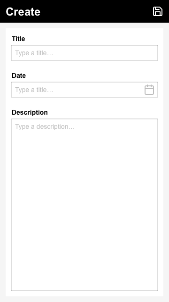Click the save floppy disk icon
Viewport: 169px width, 302px height.
coord(158,11)
